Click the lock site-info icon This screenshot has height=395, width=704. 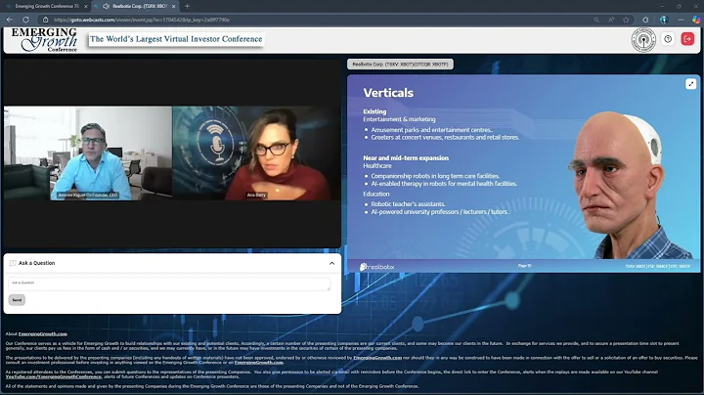[45, 20]
